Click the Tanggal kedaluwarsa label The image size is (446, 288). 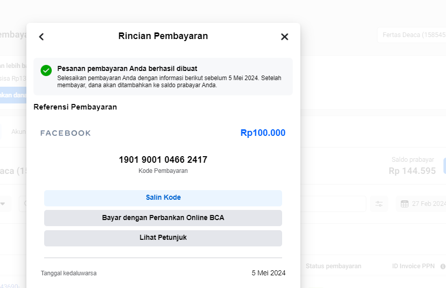click(x=68, y=273)
